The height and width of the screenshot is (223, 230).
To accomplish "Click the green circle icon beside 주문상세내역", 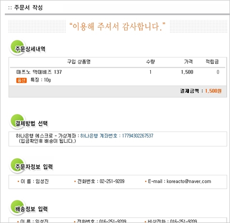I will pyautogui.click(x=18, y=47).
